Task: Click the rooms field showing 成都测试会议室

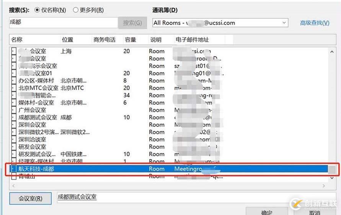Action: point(196,197)
